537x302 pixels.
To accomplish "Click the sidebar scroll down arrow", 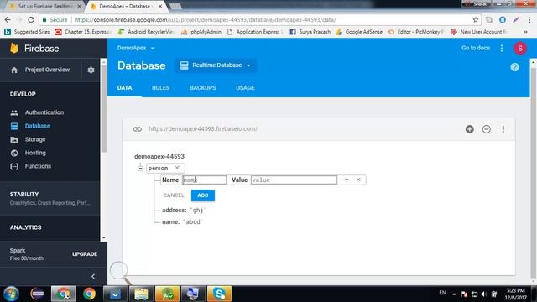I will (x=104, y=237).
